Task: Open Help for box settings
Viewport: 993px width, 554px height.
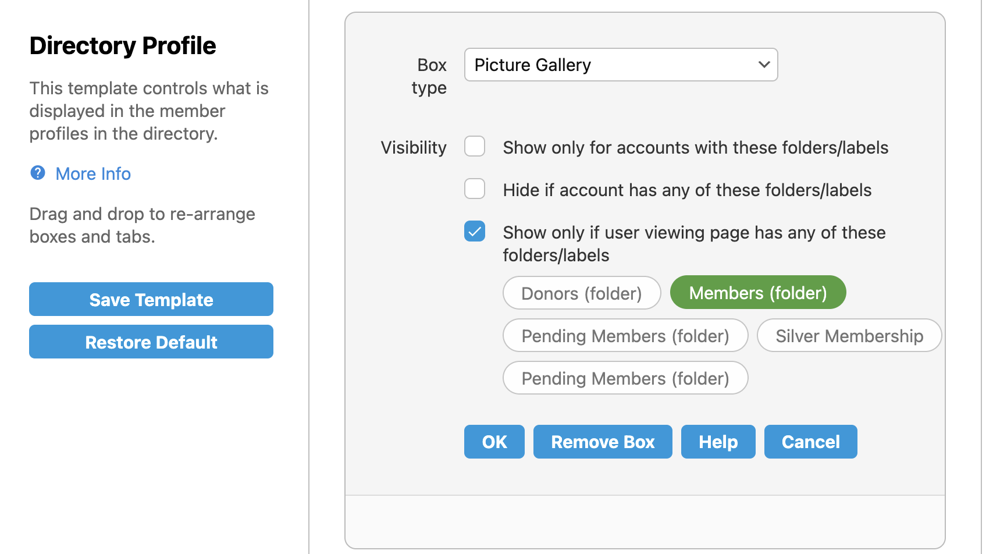Action: tap(718, 442)
